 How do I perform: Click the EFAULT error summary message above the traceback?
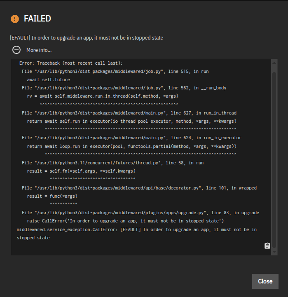87,38
